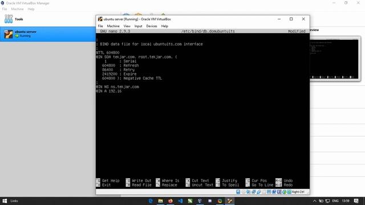
Task: Click Where Is shortcut in nano footer
Action: pos(167,181)
